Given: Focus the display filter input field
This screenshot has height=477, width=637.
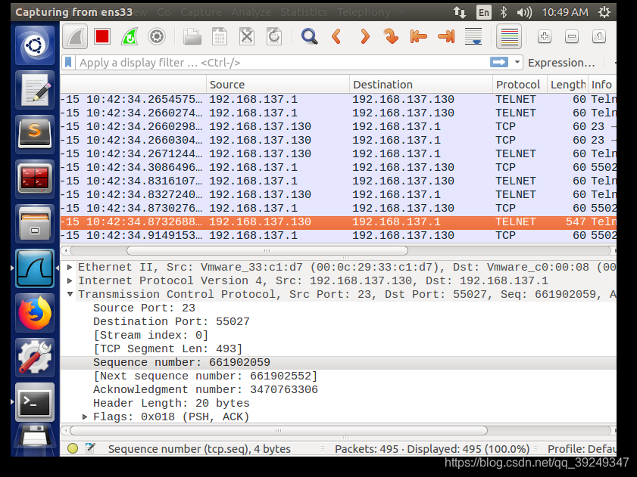Looking at the screenshot, I should click(280, 63).
